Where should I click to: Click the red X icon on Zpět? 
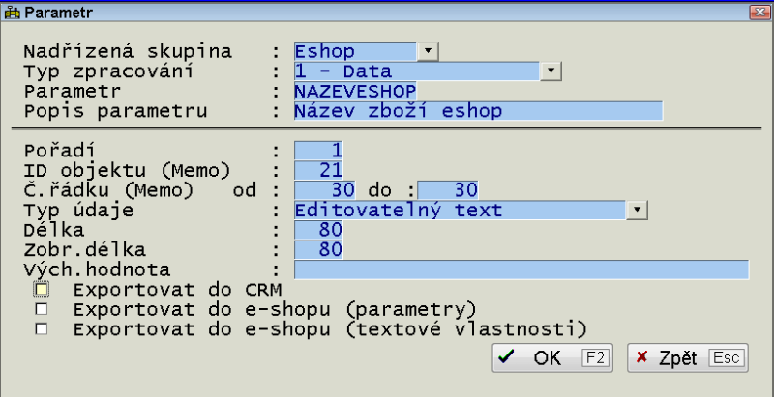point(641,358)
